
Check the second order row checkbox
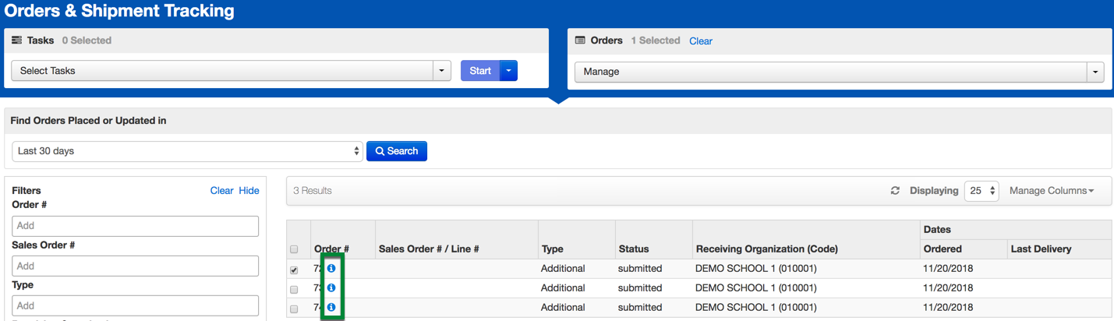tap(294, 290)
